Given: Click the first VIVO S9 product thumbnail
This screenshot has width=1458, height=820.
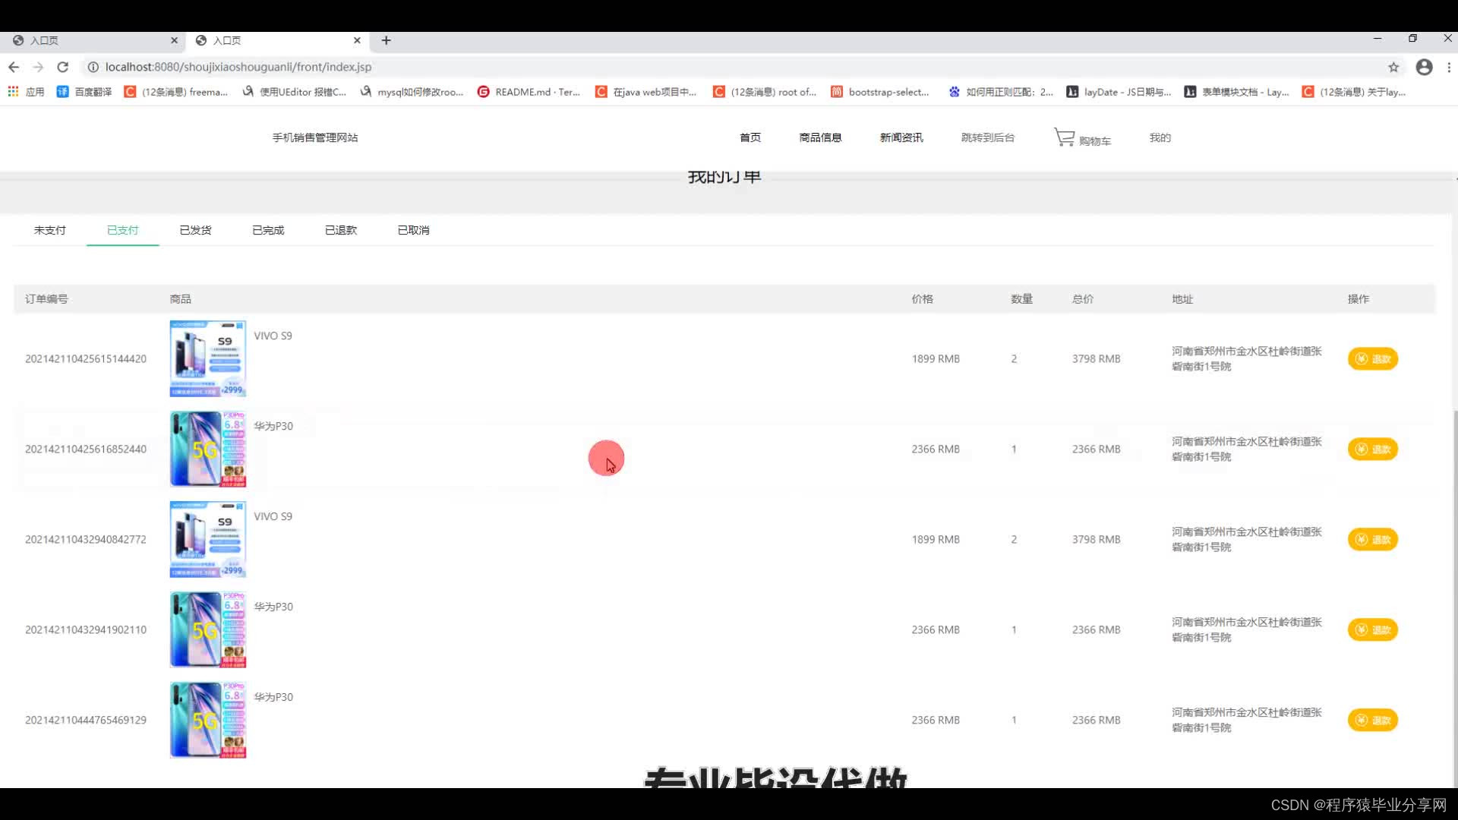Looking at the screenshot, I should [207, 358].
